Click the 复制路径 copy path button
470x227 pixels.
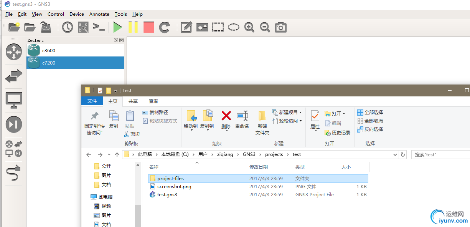[155, 113]
